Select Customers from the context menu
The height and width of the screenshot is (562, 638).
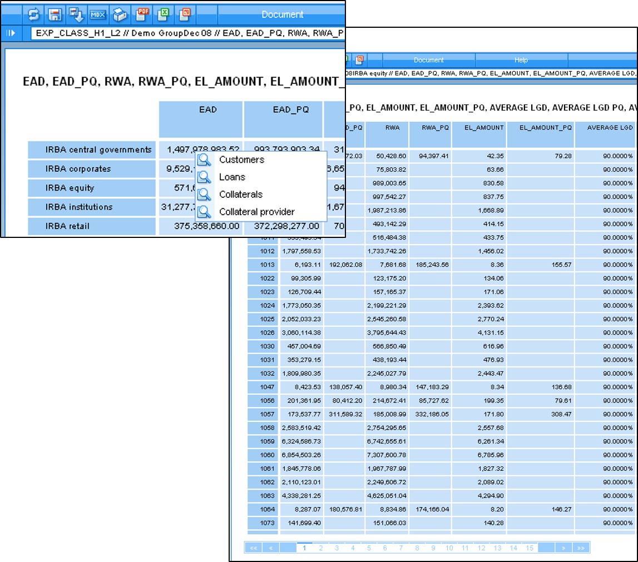point(241,160)
